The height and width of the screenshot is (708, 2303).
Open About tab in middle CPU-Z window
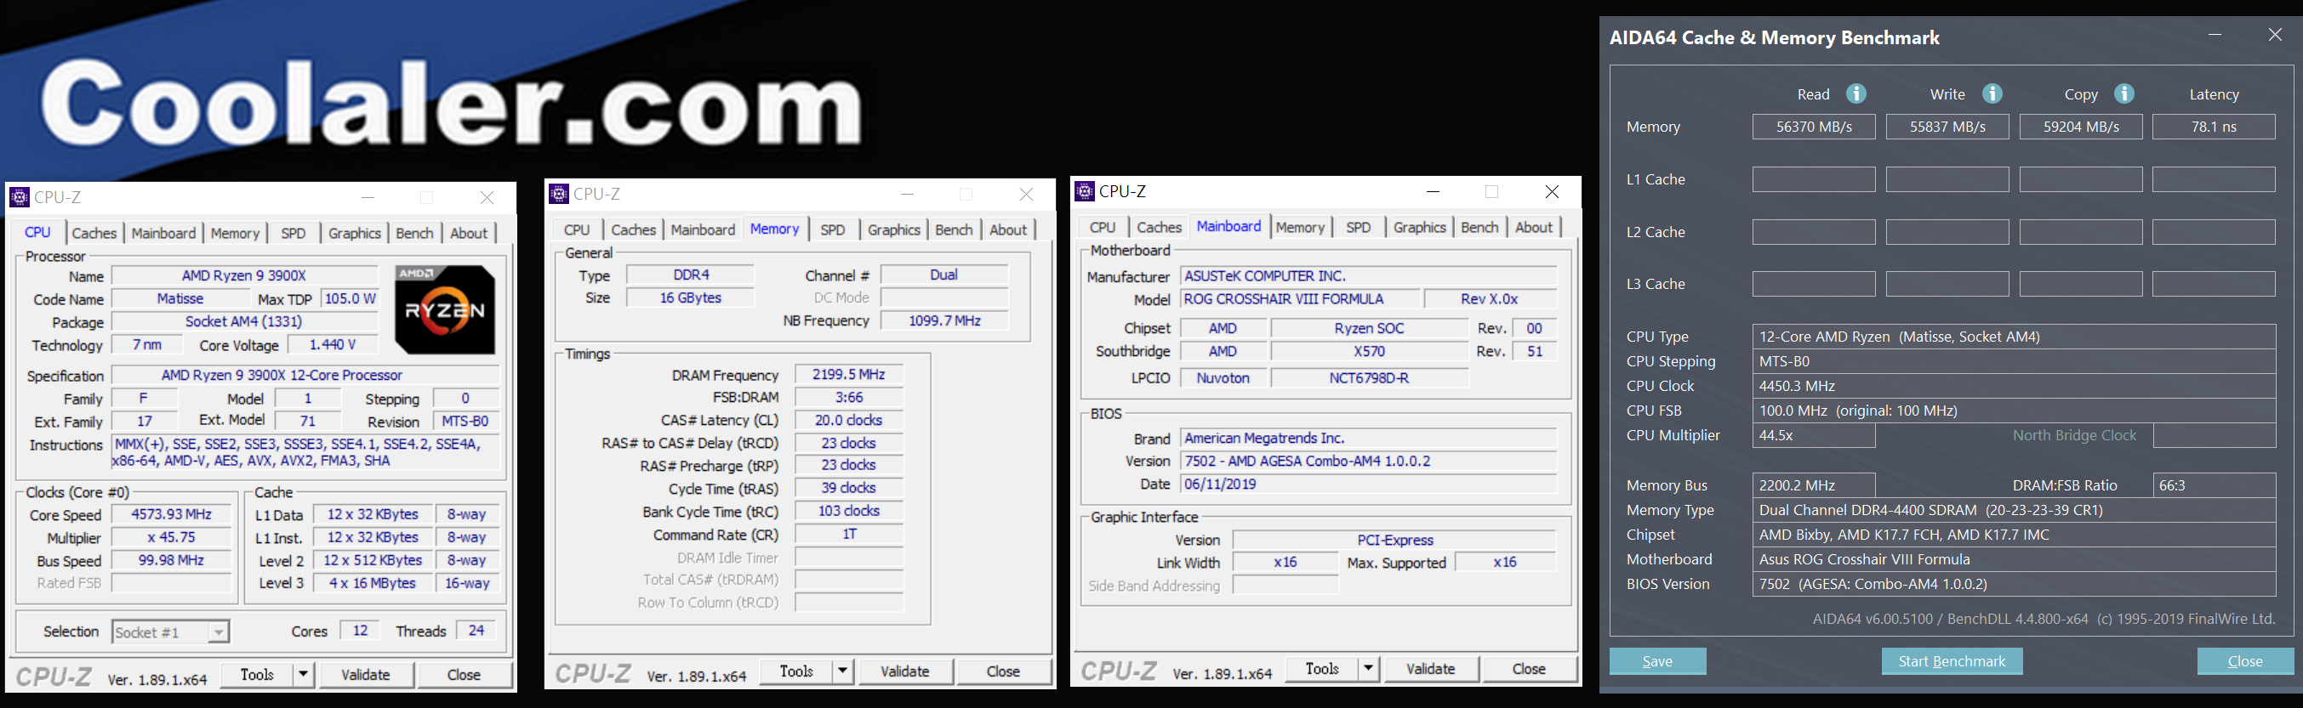1008,229
